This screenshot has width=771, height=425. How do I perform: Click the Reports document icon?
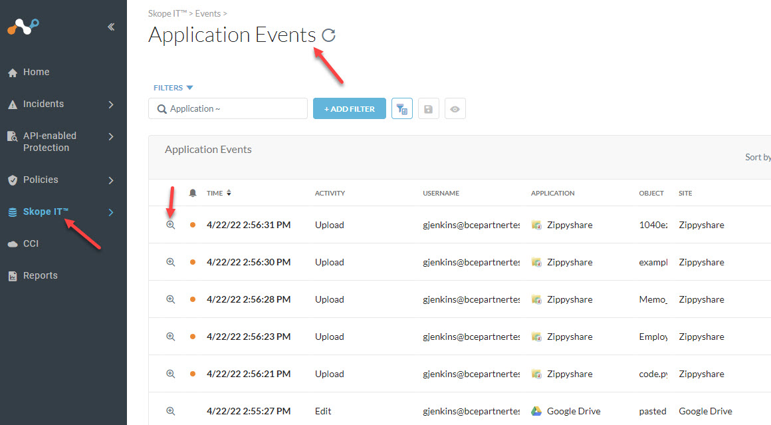[x=13, y=276]
